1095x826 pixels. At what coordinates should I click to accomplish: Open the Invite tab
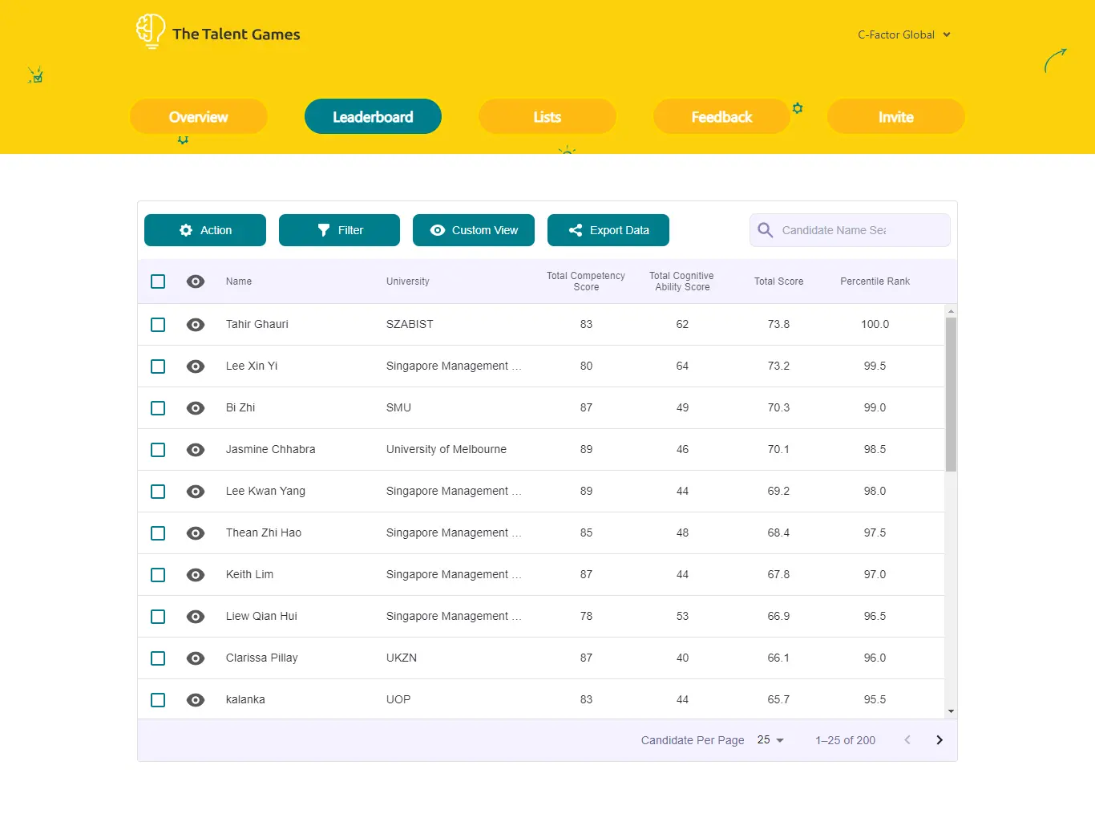point(896,116)
